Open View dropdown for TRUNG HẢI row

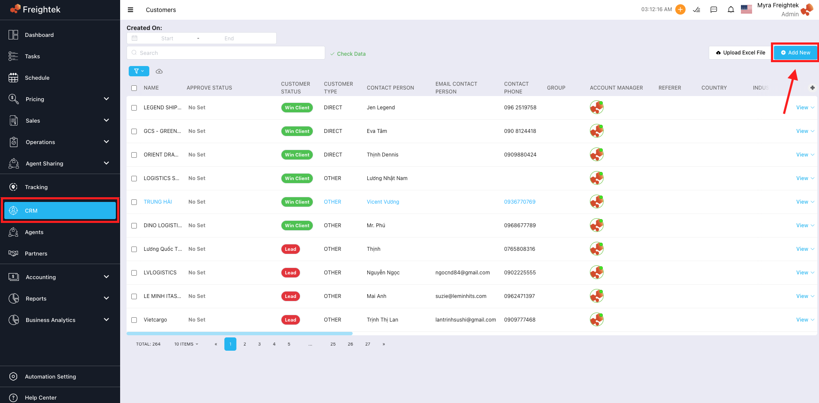coord(805,202)
